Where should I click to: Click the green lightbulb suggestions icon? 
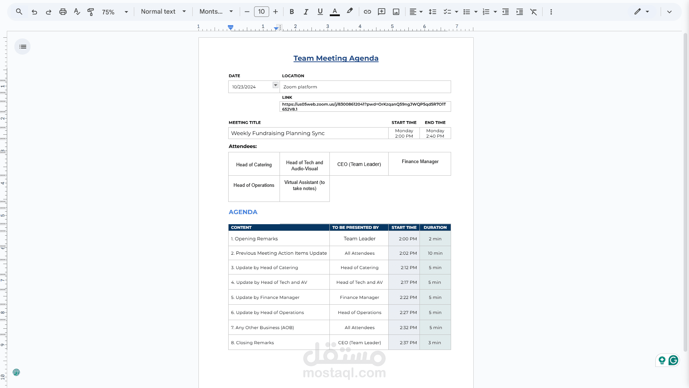(662, 360)
